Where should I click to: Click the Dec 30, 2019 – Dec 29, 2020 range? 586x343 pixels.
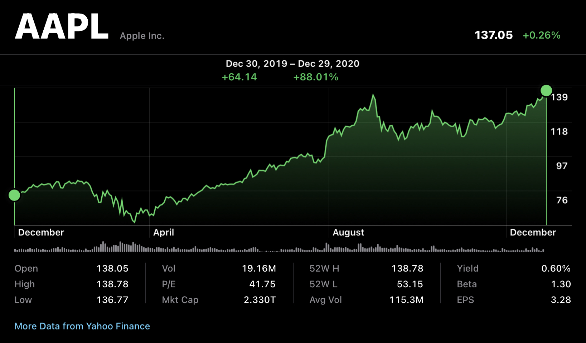coord(292,64)
